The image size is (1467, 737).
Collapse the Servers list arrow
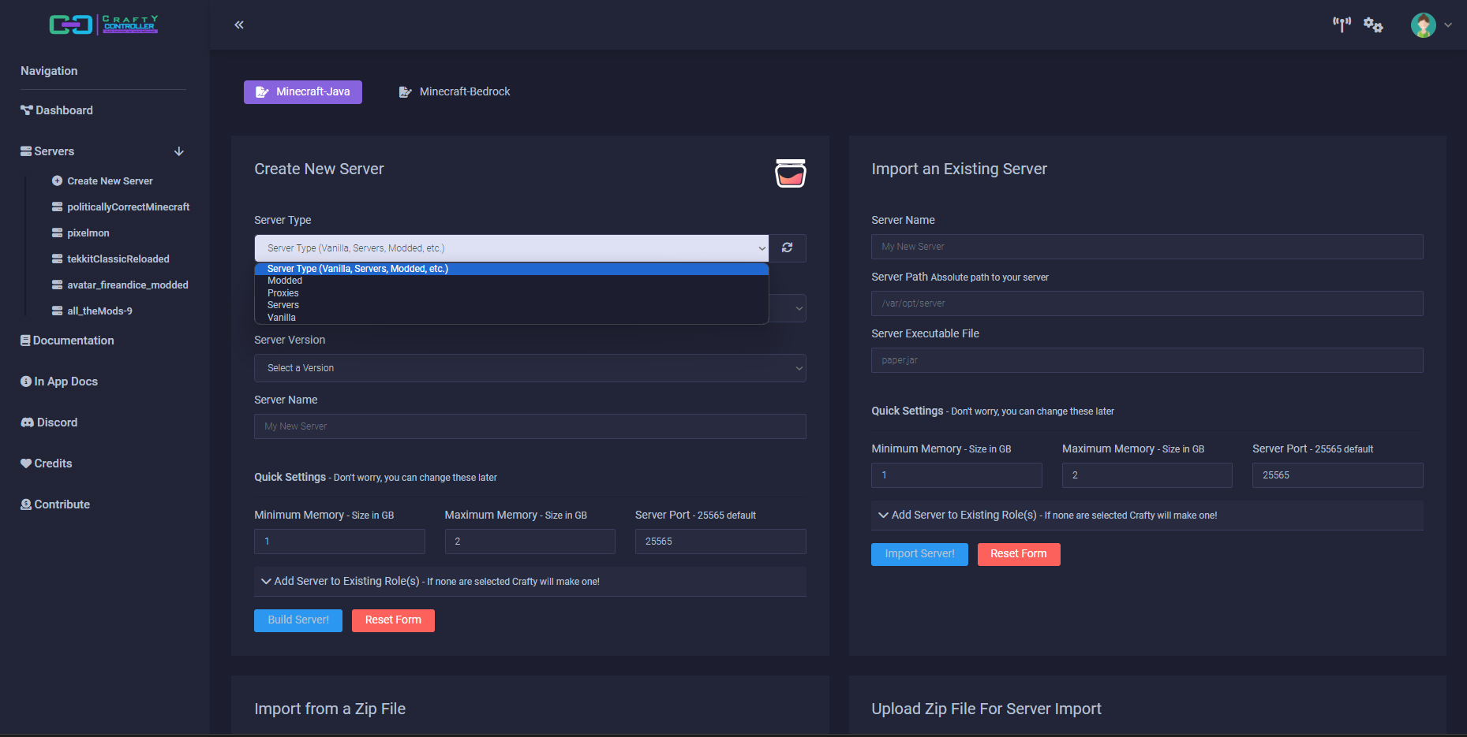(179, 151)
